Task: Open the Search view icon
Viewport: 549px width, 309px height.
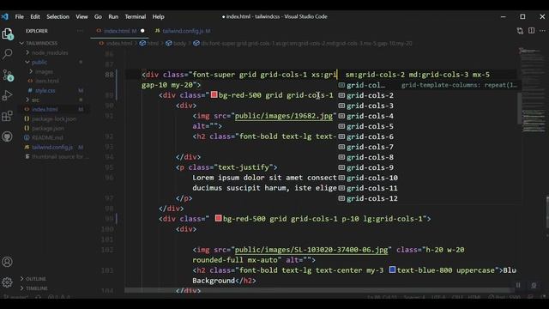Action: [8, 54]
